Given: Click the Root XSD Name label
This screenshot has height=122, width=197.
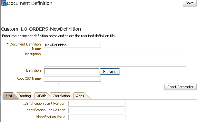Looking at the screenshot, I should click(x=29, y=78).
